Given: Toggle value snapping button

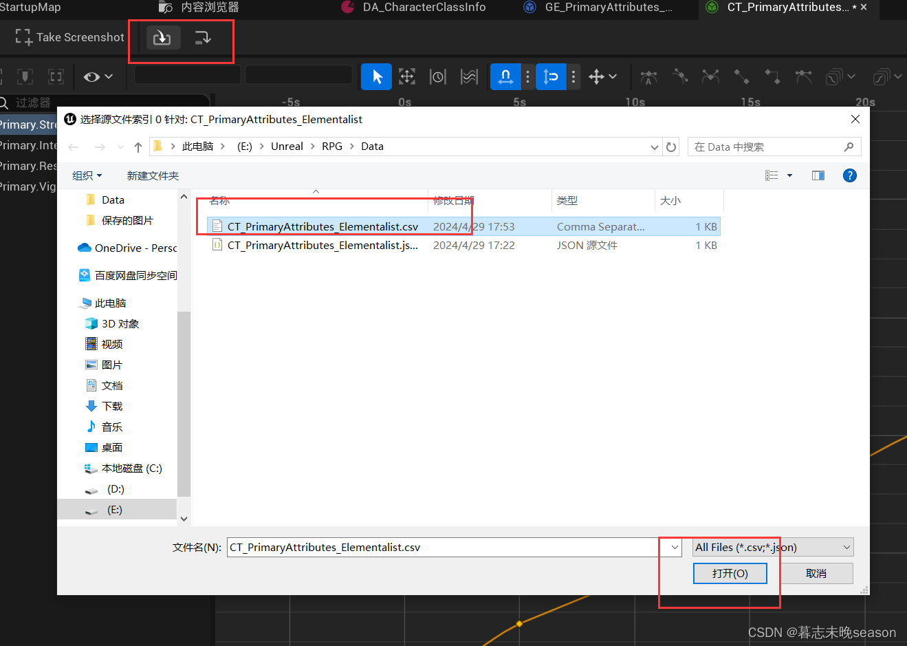Looking at the screenshot, I should 551,76.
